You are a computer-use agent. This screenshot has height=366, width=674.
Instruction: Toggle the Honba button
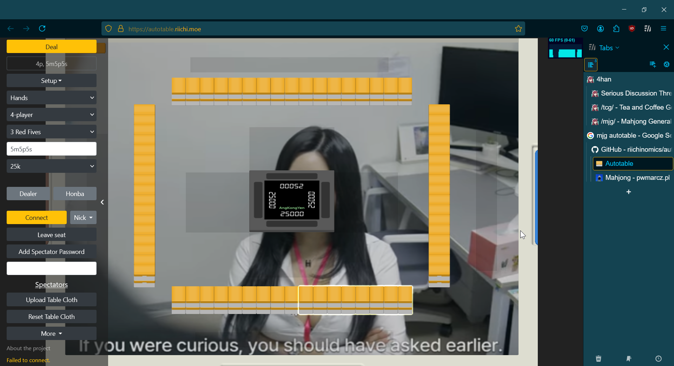[x=75, y=194]
